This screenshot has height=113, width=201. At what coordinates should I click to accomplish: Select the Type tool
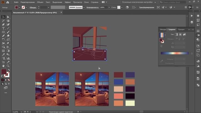point(3,28)
